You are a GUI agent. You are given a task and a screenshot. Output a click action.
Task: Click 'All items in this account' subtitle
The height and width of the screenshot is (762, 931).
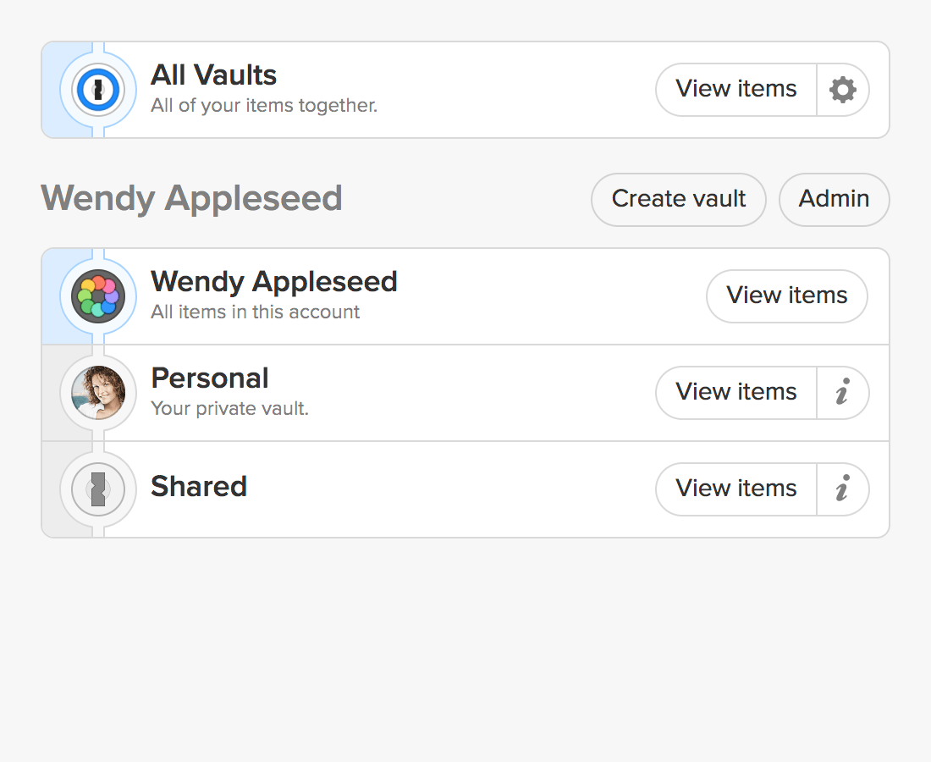click(256, 312)
